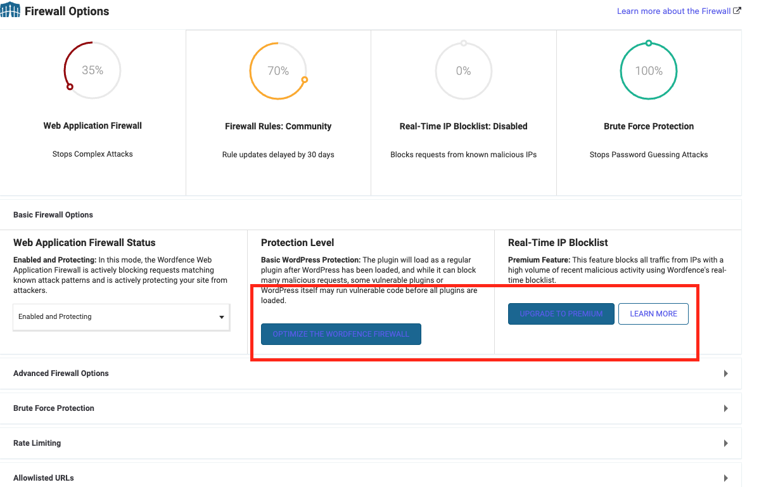The height and width of the screenshot is (487, 759).
Task: Click Blocks requests from known malicious IPs
Action: click(463, 155)
